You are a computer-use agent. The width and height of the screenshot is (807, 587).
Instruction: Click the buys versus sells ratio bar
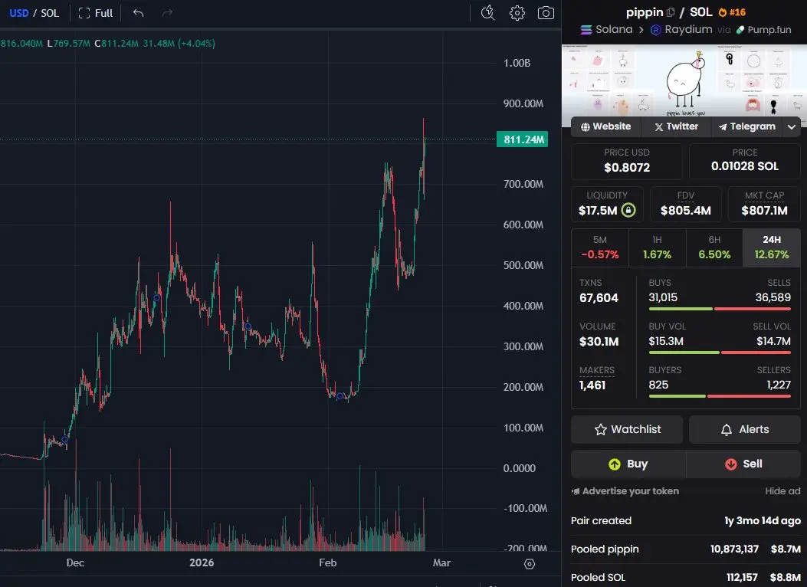click(x=720, y=309)
